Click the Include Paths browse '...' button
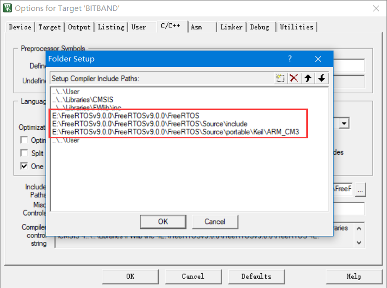The width and height of the screenshot is (387, 288). 360,190
